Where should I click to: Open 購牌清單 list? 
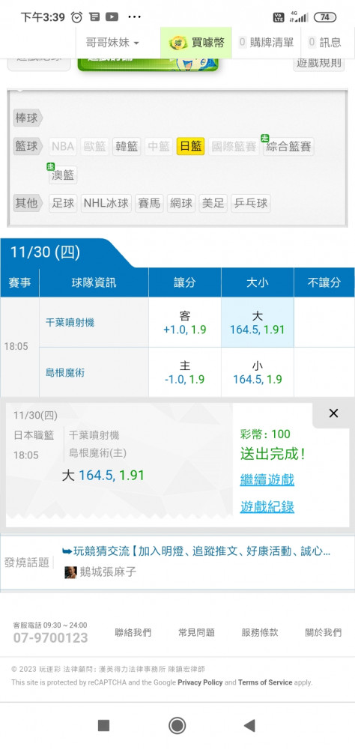click(x=266, y=43)
